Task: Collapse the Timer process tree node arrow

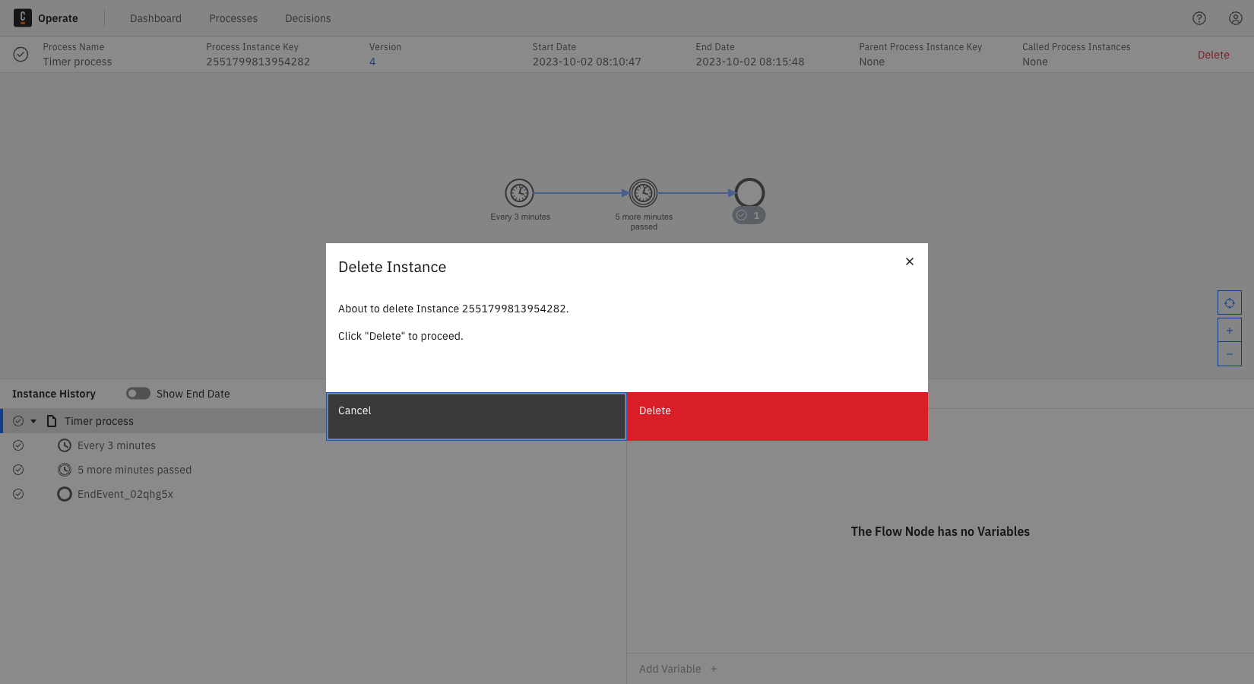Action: tap(33, 421)
